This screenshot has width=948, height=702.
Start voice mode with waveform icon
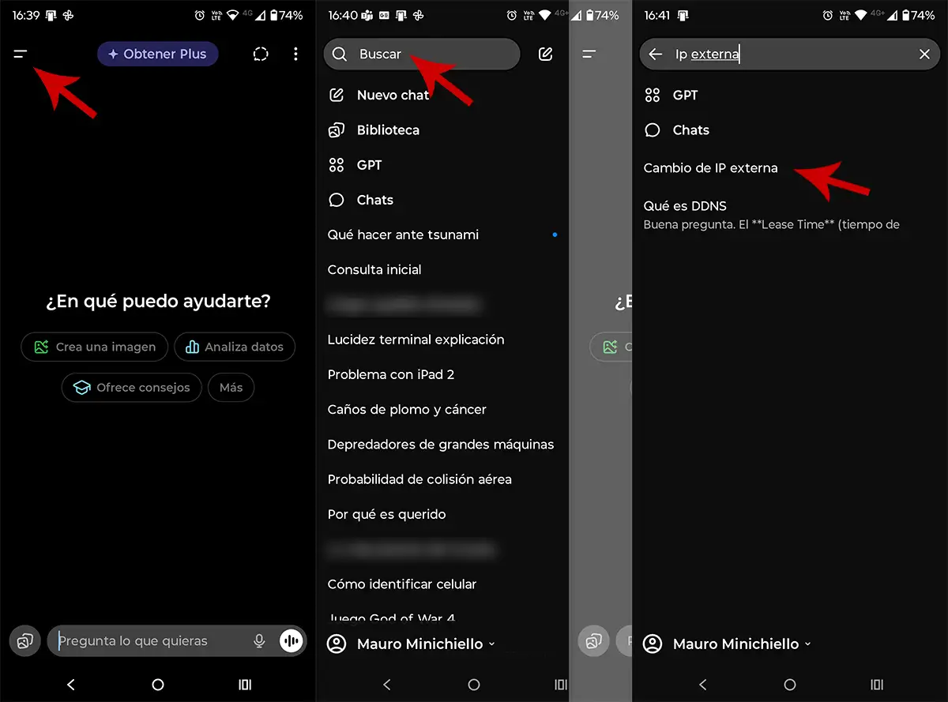(x=292, y=641)
